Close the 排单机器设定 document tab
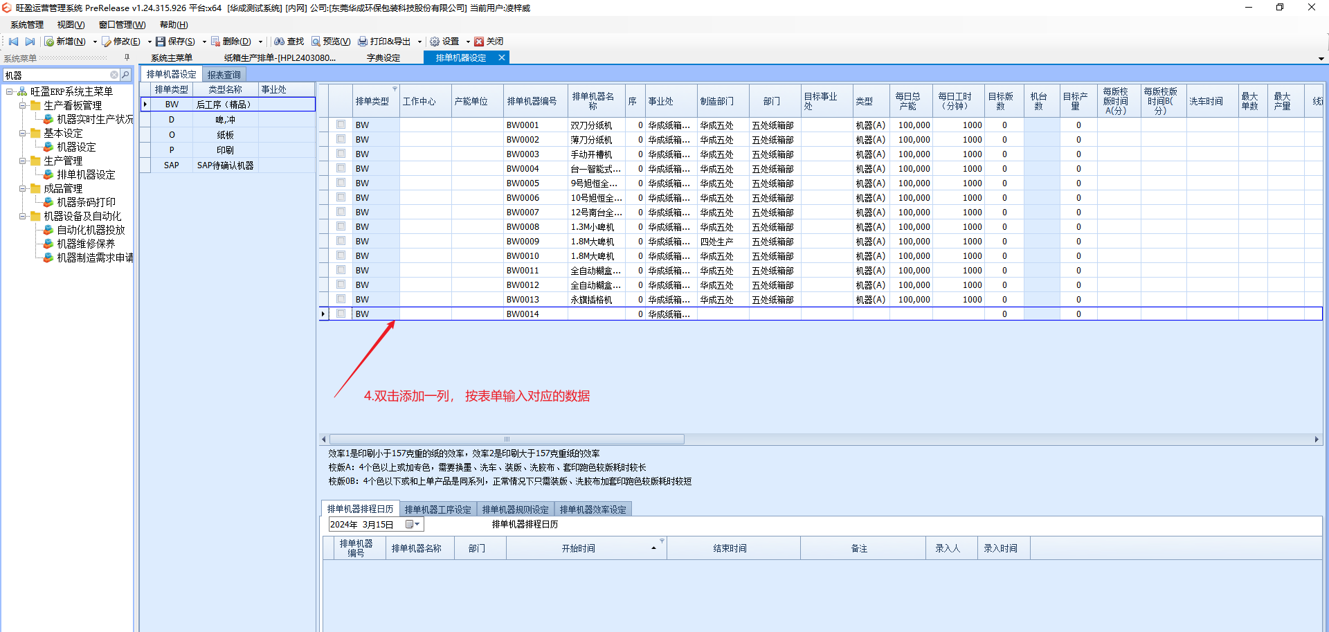 coord(502,57)
